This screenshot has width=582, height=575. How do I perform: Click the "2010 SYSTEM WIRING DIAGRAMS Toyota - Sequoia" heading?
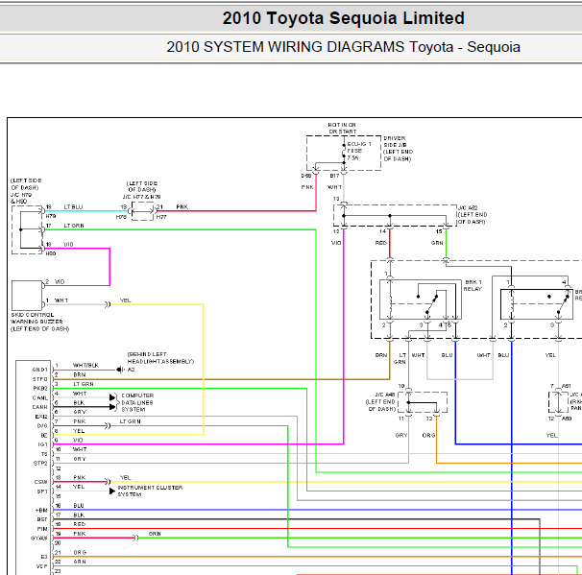[343, 47]
